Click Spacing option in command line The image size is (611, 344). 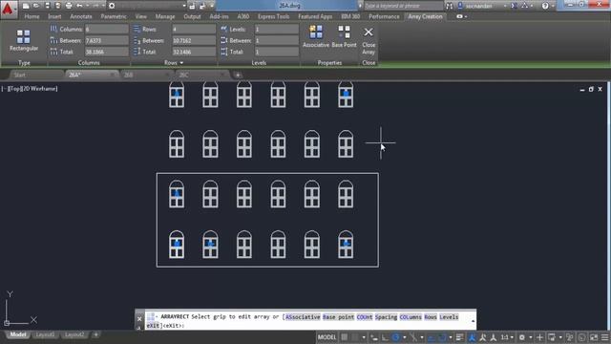(x=386, y=317)
